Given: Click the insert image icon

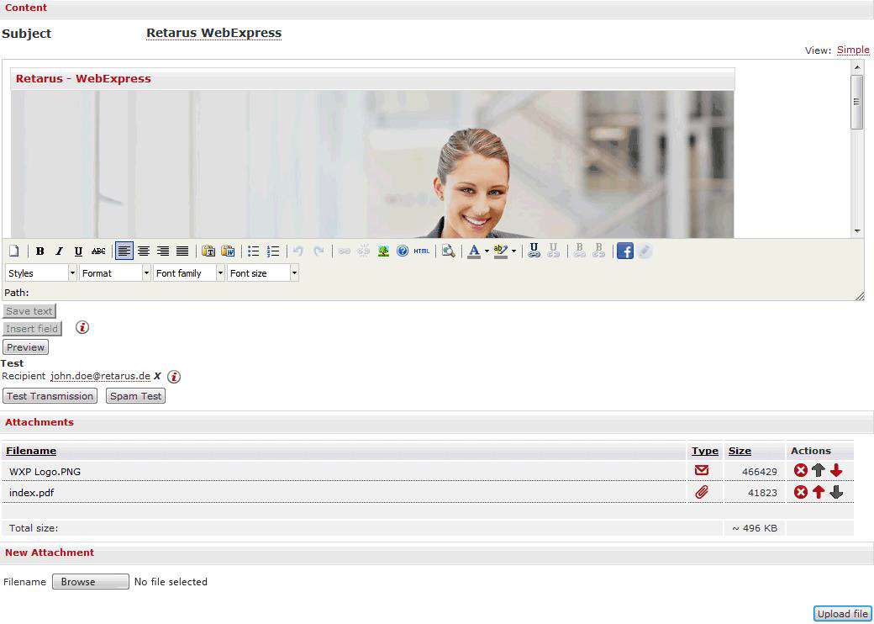Looking at the screenshot, I should pyautogui.click(x=383, y=251).
